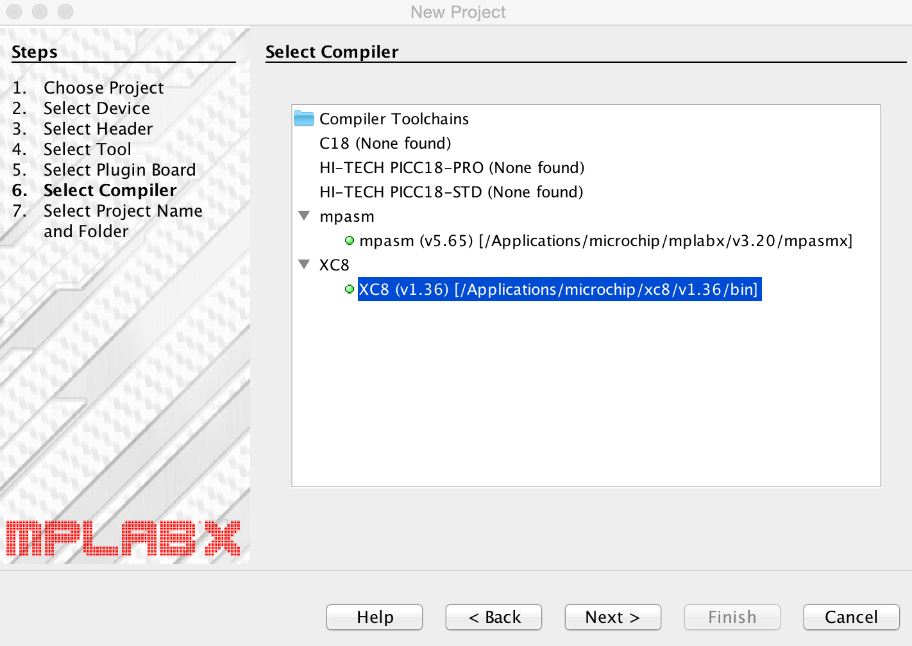
Task: Click the Steps heading
Action: coord(35,52)
